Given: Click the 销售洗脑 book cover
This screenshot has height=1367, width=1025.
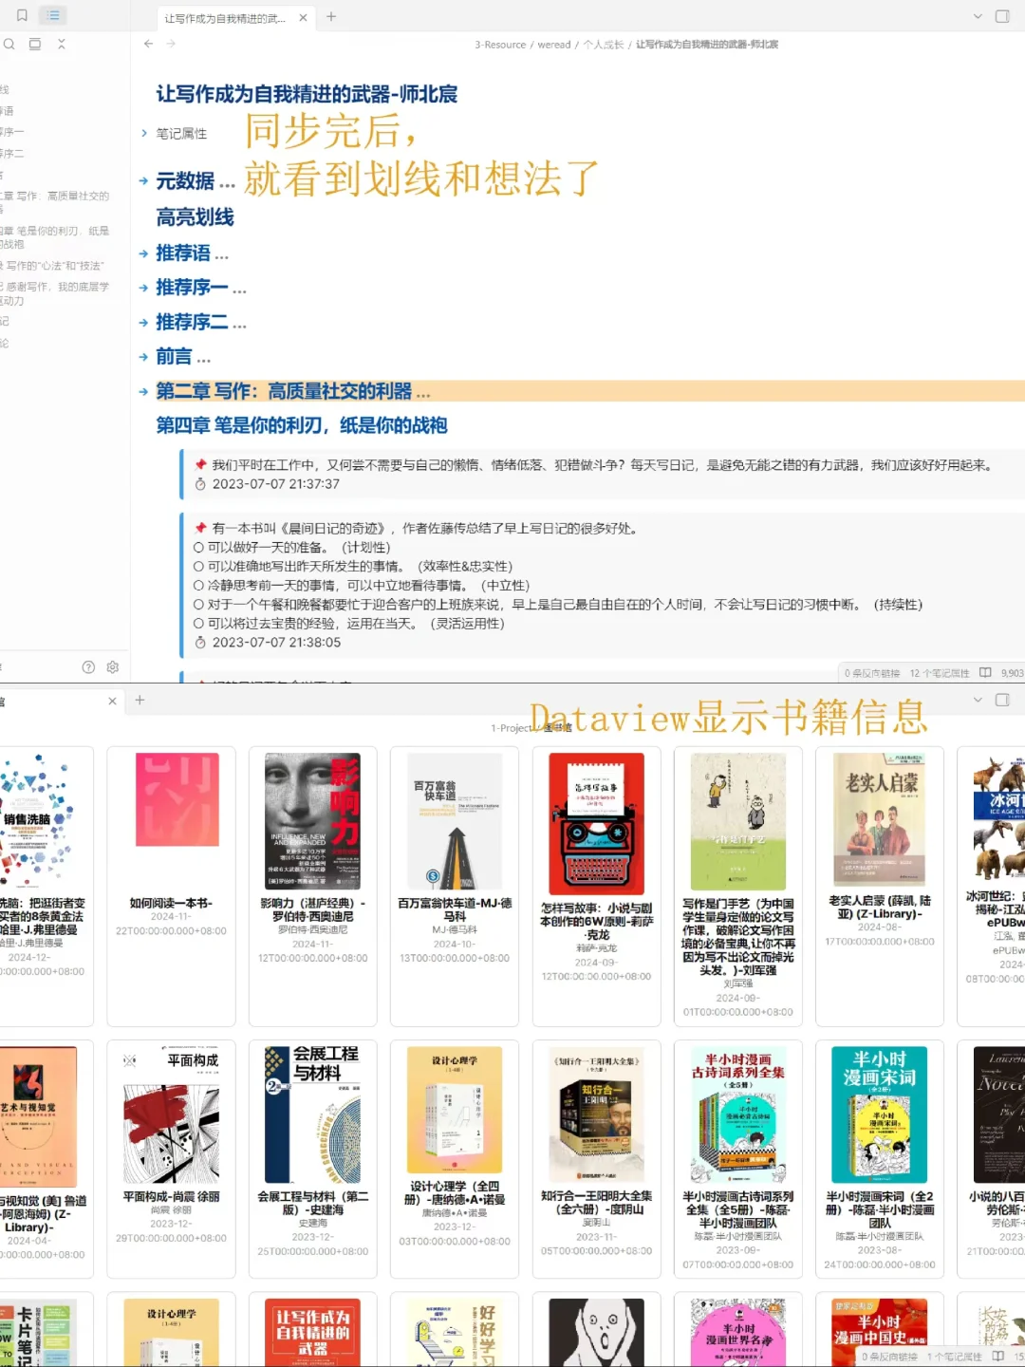Looking at the screenshot, I should tap(36, 822).
